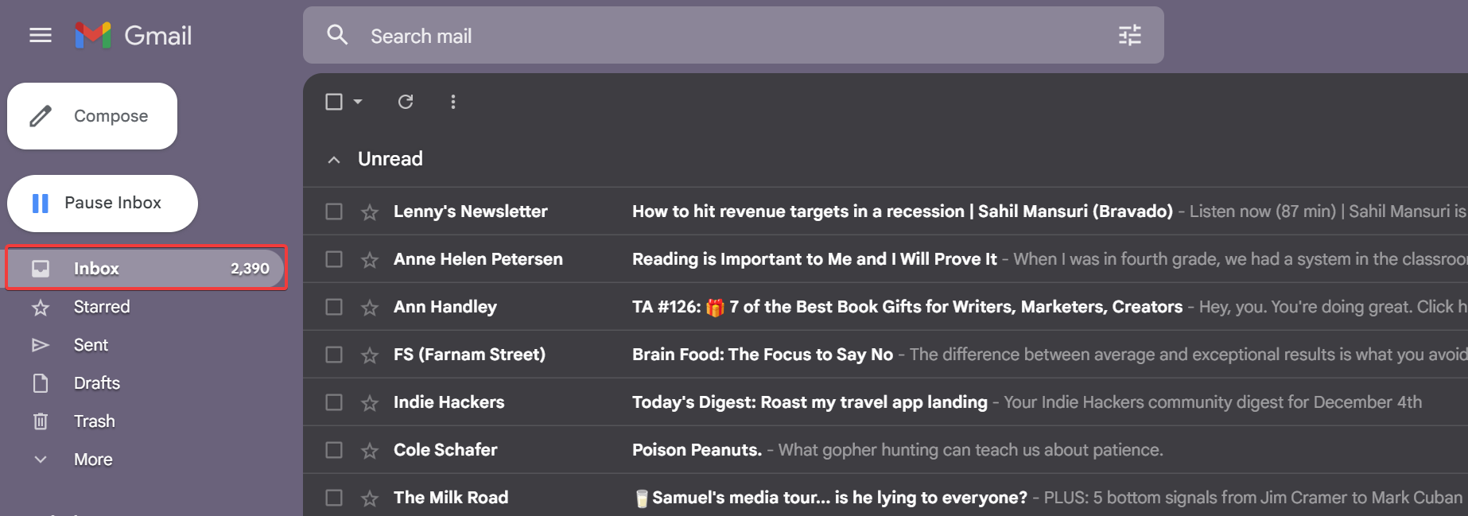Click sender name Cole Schafer
This screenshot has width=1468, height=516.
[445, 450]
